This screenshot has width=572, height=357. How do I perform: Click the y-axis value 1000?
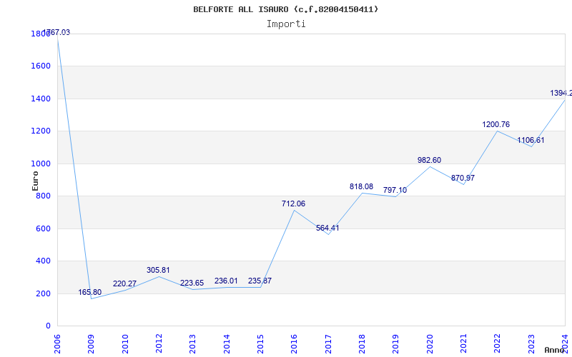click(41, 164)
